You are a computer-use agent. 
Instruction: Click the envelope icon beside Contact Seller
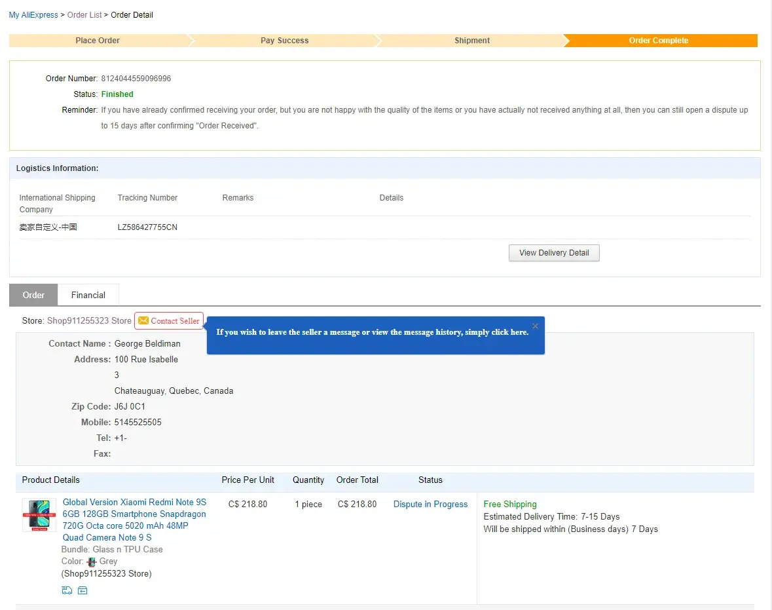(143, 321)
